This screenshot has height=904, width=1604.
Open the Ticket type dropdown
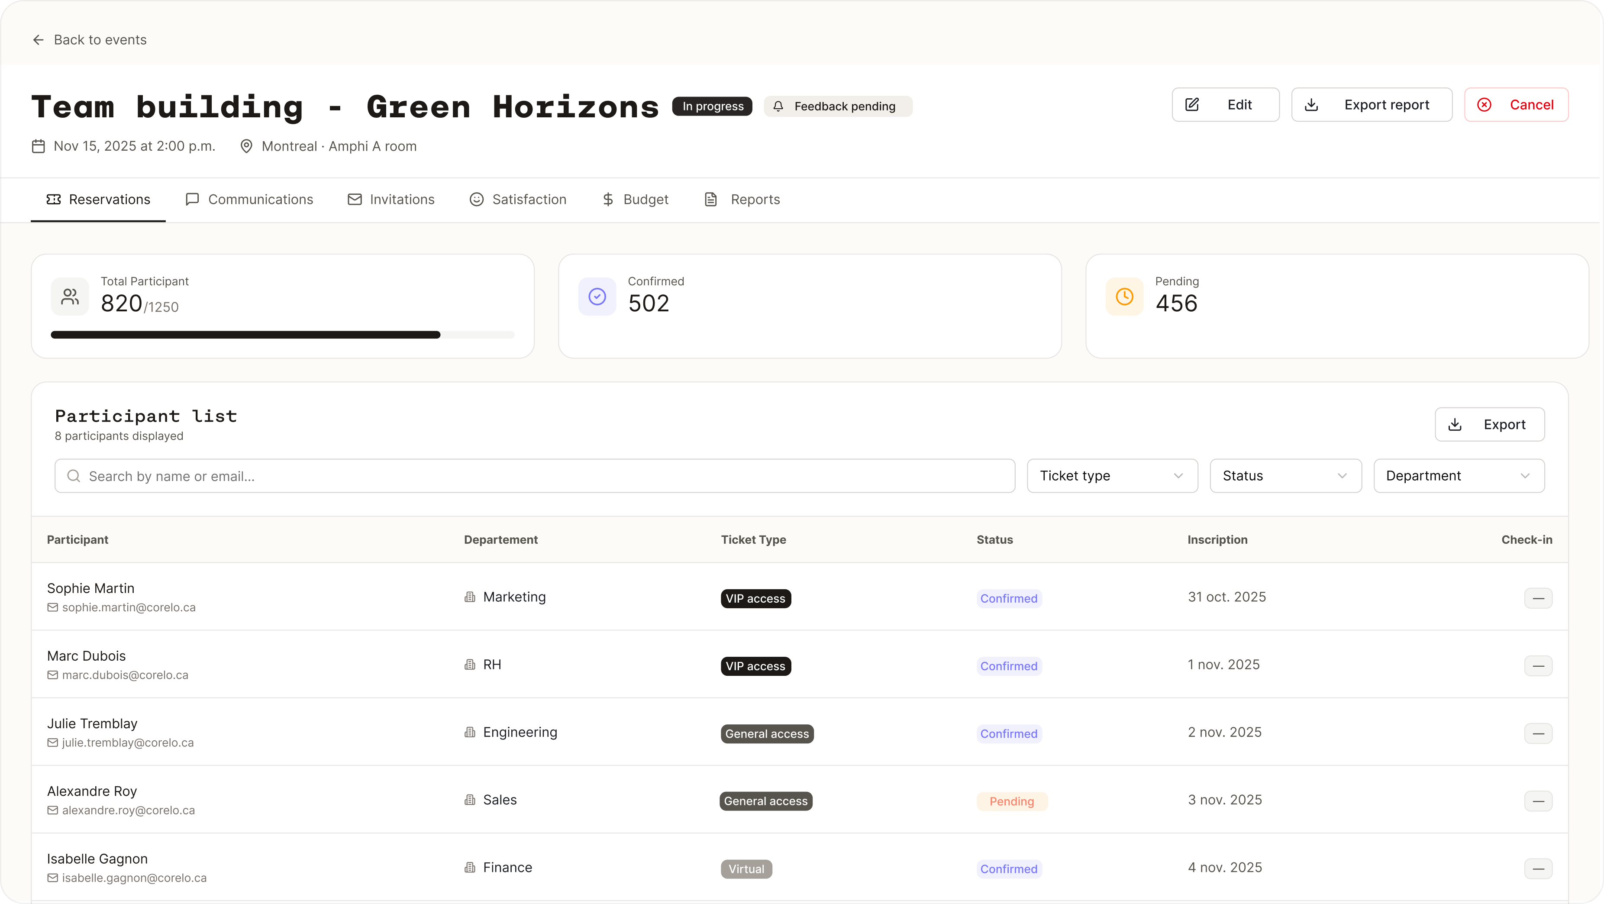pos(1112,476)
